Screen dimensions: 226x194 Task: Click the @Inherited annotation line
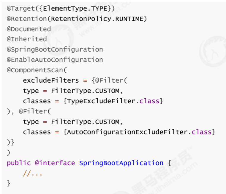coord(27,39)
